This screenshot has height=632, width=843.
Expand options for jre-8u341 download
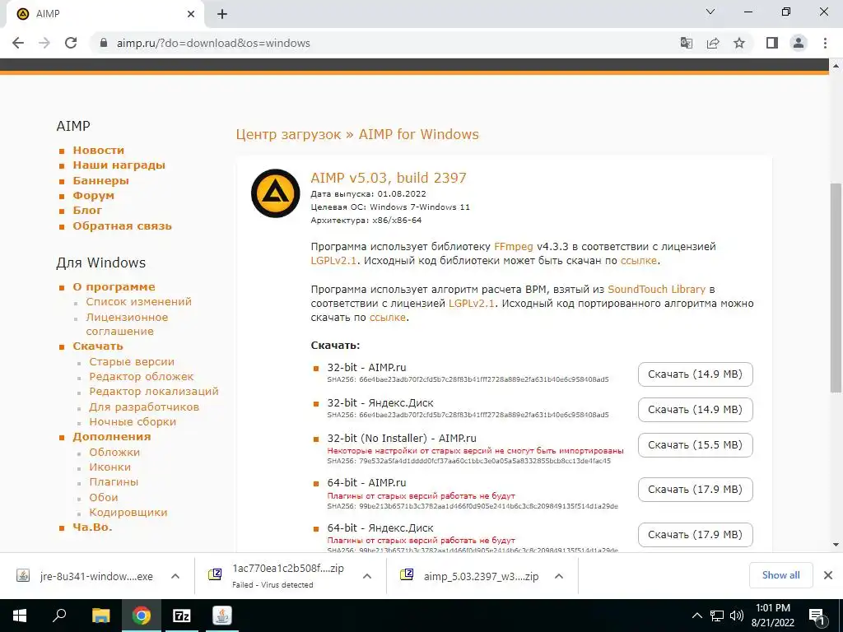(x=175, y=576)
